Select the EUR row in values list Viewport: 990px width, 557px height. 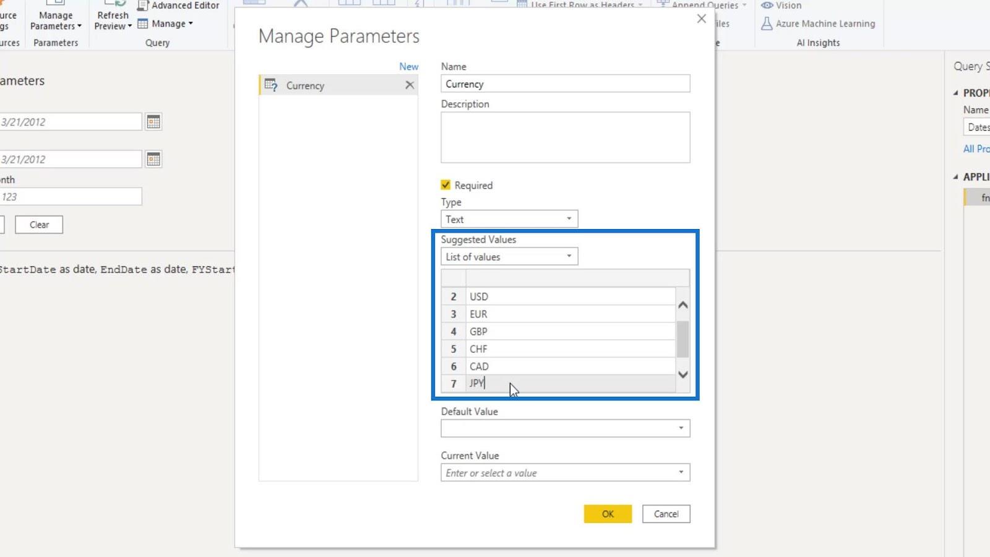(570, 314)
